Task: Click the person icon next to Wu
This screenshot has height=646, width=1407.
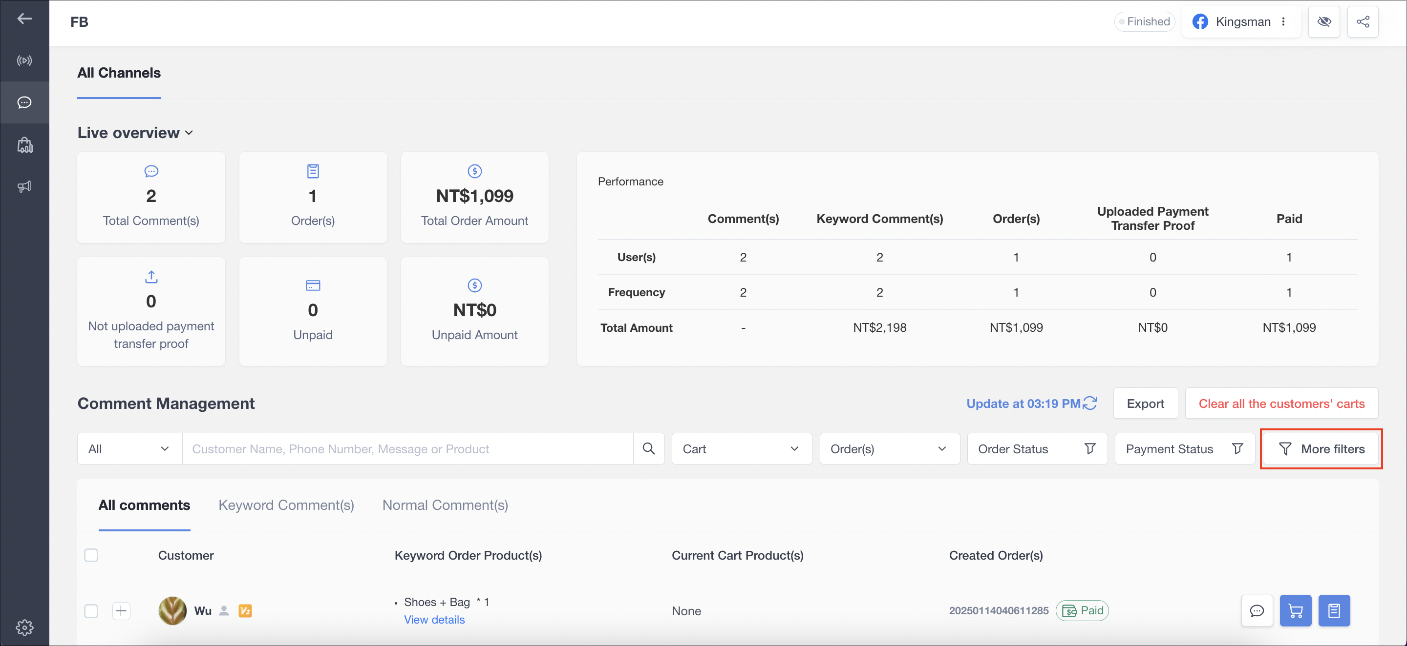Action: (x=223, y=611)
